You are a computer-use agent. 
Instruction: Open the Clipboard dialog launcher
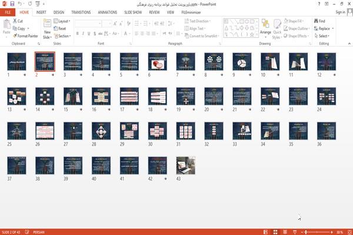tap(39, 44)
